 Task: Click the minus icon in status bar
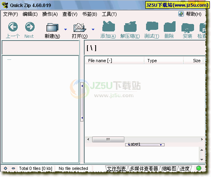point(13,168)
